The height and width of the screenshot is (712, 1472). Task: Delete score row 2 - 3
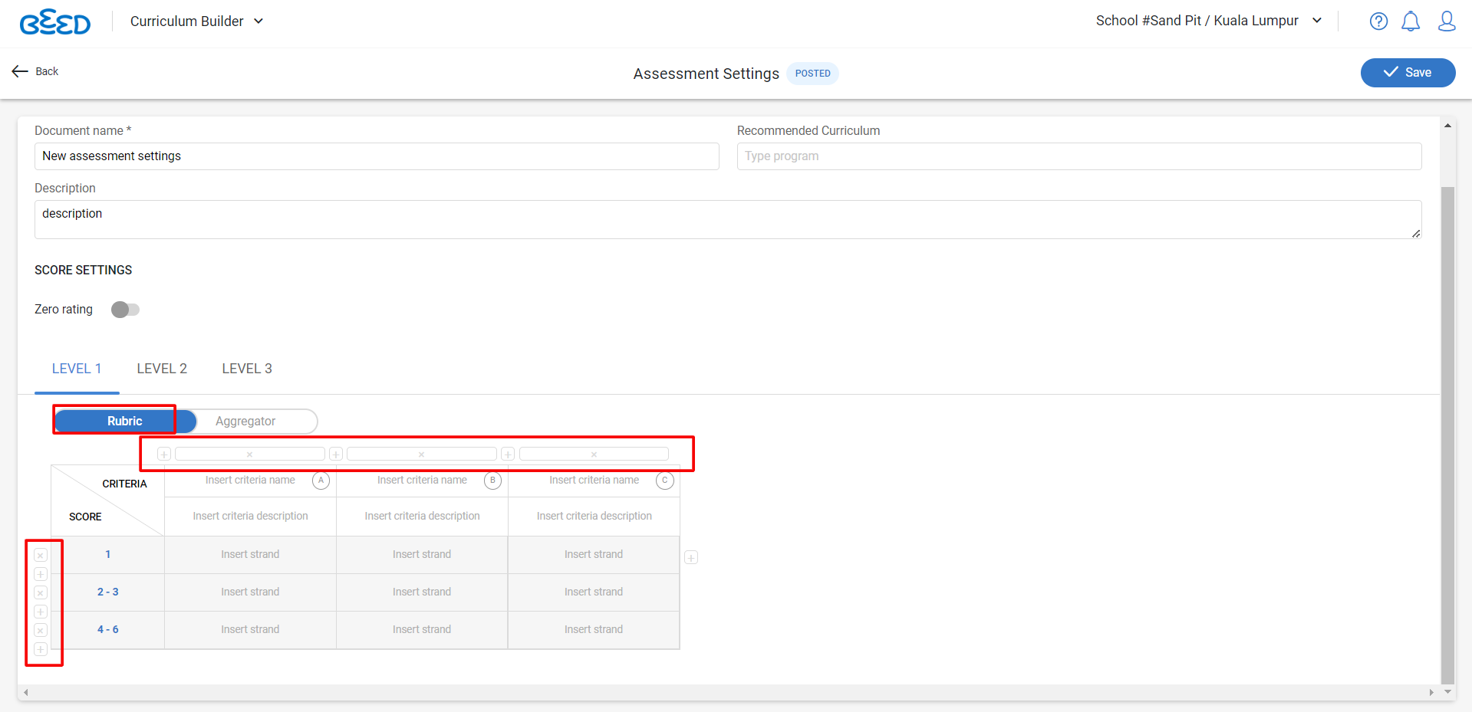(41, 592)
